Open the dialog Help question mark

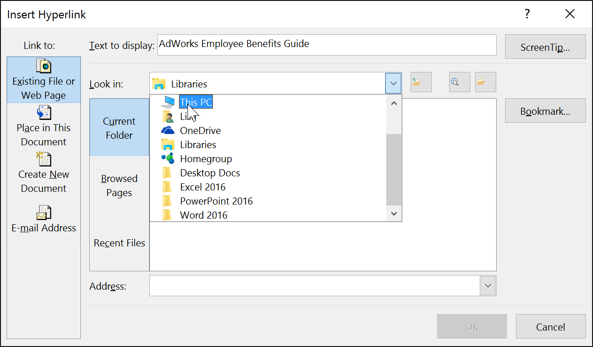click(527, 14)
